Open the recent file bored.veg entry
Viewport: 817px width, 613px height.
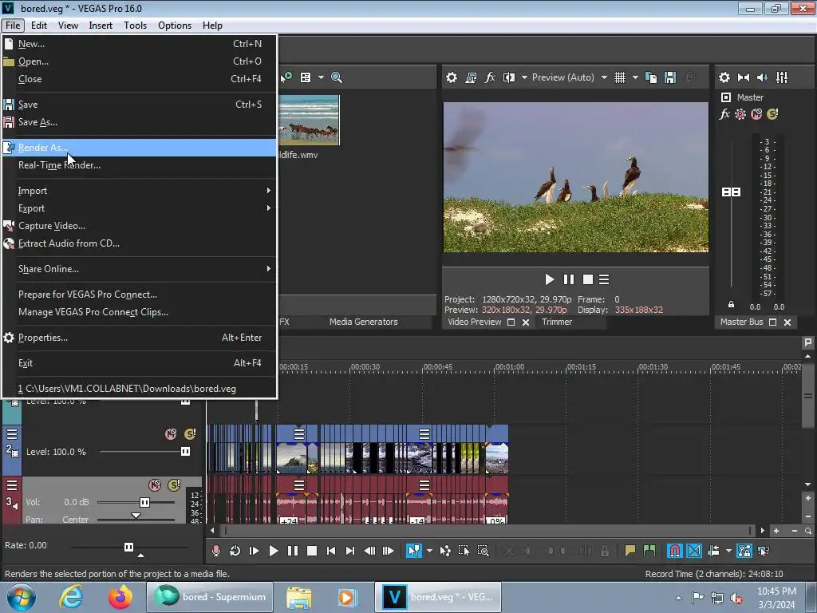coord(128,389)
